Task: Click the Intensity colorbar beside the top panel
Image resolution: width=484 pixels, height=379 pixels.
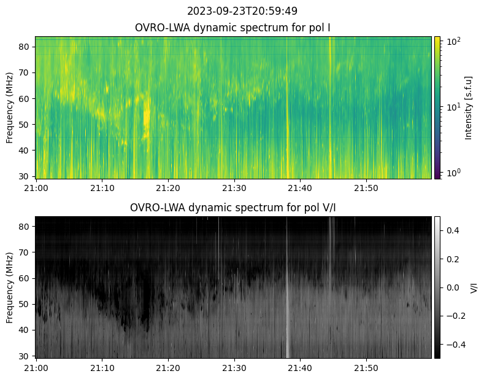Action: (x=437, y=107)
